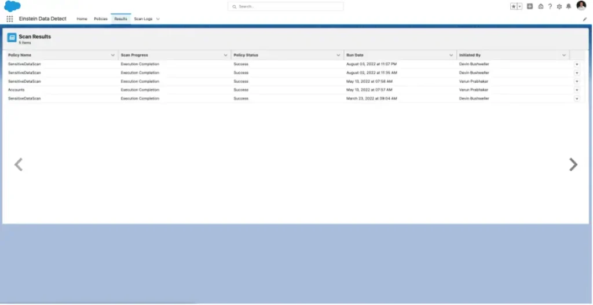Open the Setup gear icon

pyautogui.click(x=559, y=6)
